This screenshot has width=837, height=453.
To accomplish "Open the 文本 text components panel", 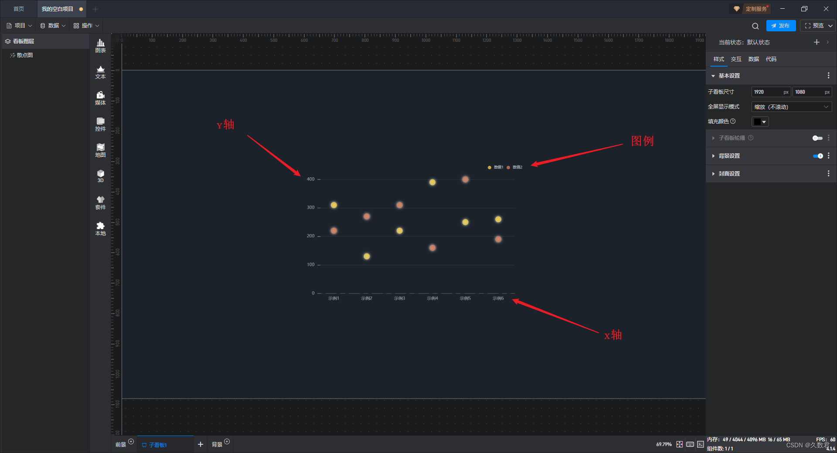I will [100, 72].
